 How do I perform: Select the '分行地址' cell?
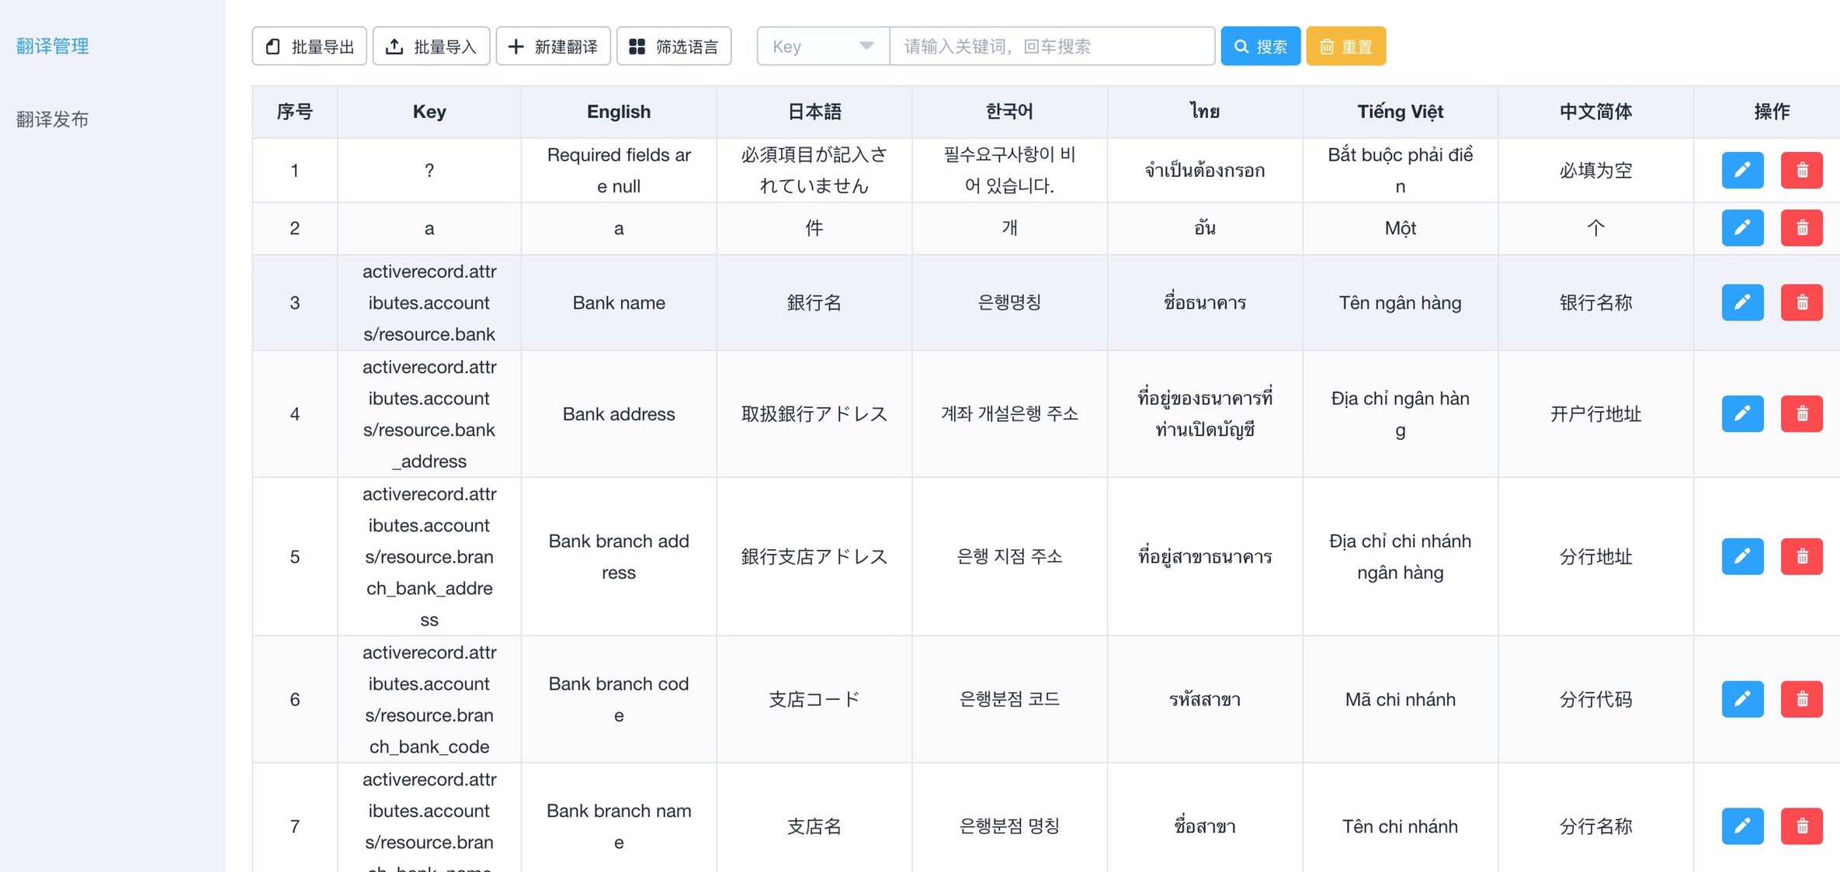click(x=1595, y=556)
